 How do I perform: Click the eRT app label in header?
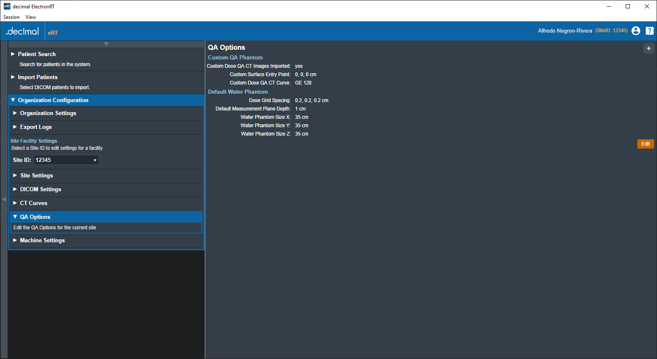coord(53,33)
